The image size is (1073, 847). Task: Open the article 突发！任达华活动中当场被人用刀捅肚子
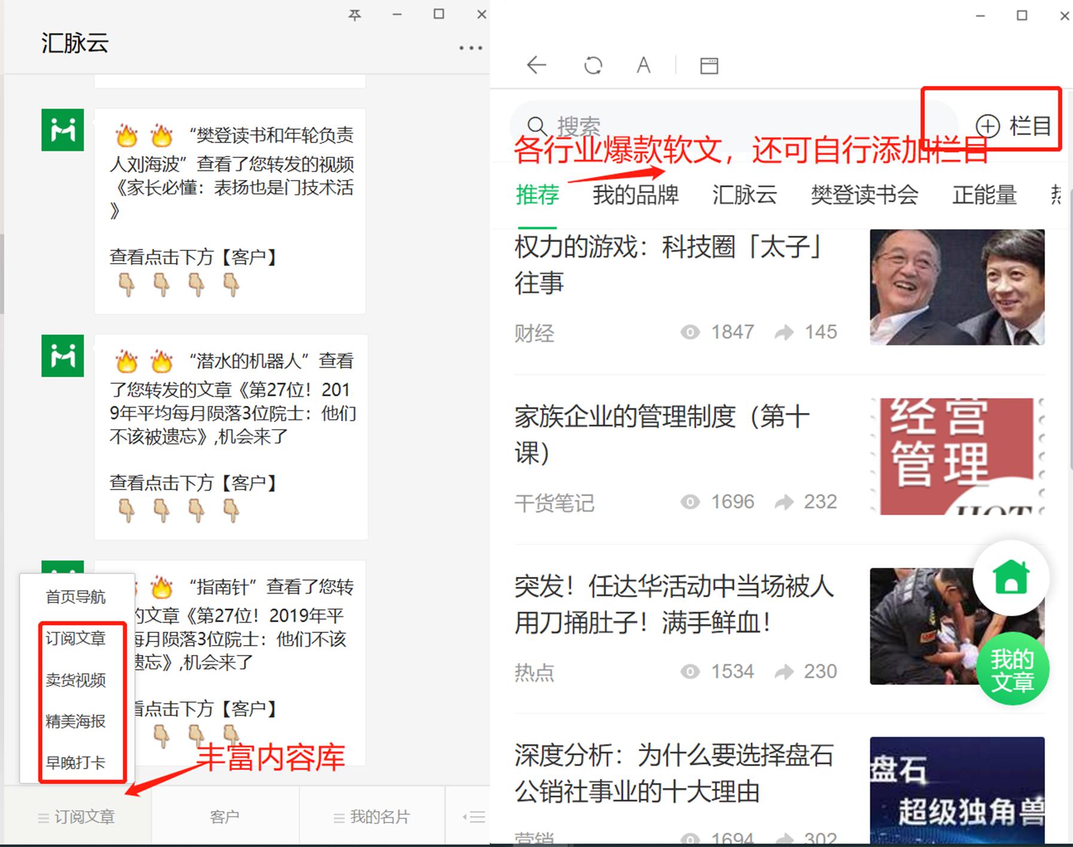pyautogui.click(x=673, y=604)
